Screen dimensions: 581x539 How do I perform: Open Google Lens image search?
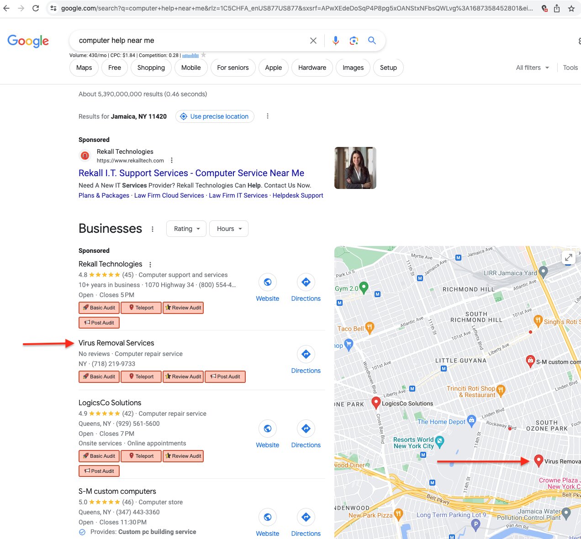click(354, 41)
